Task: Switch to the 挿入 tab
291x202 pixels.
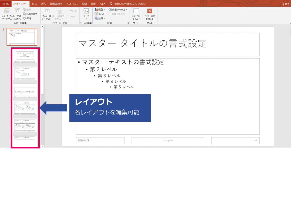Action: (43, 4)
